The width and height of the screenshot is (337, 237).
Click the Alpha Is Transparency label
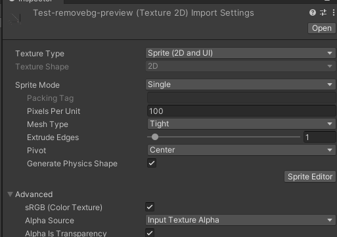pos(66,233)
